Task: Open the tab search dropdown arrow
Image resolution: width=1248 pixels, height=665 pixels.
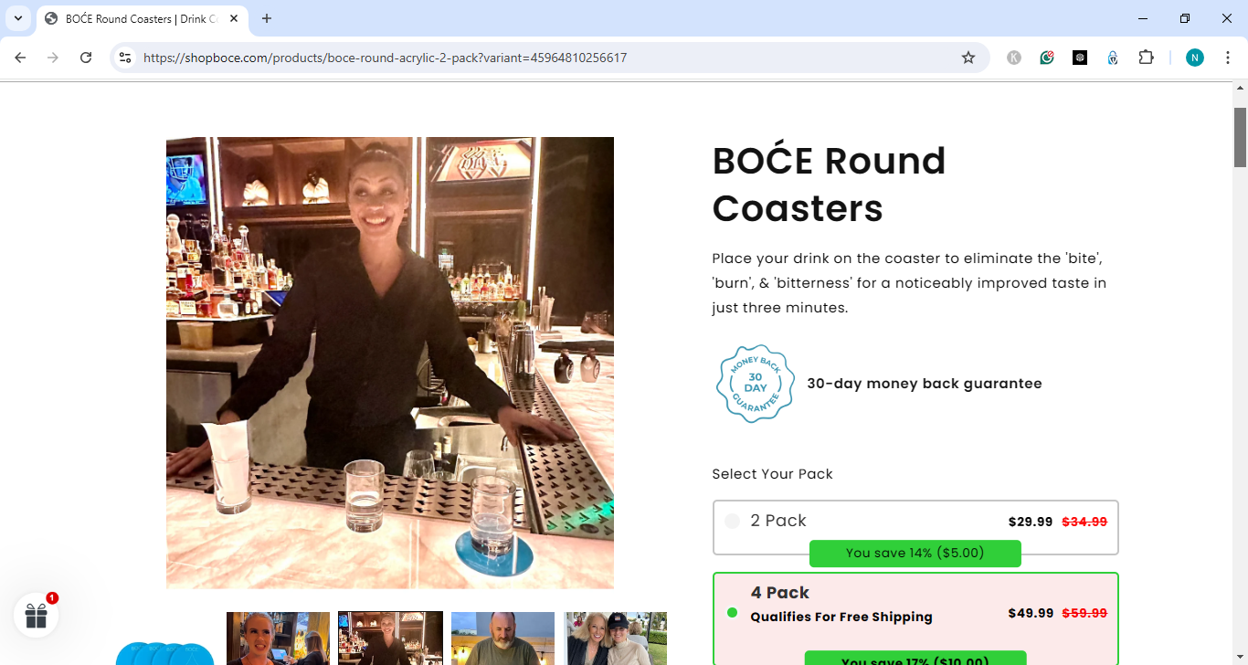Action: click(x=17, y=18)
